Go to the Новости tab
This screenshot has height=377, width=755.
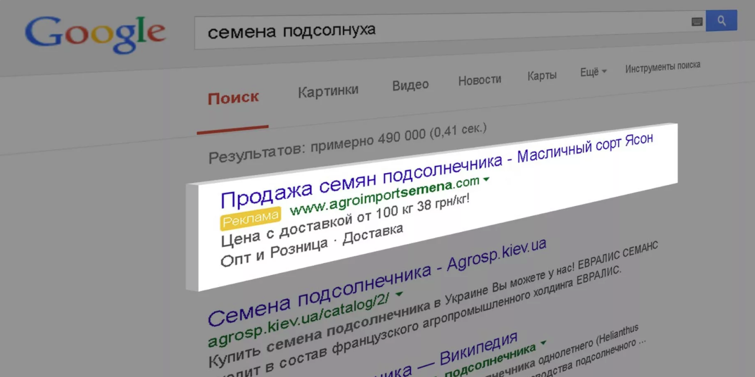click(x=480, y=80)
